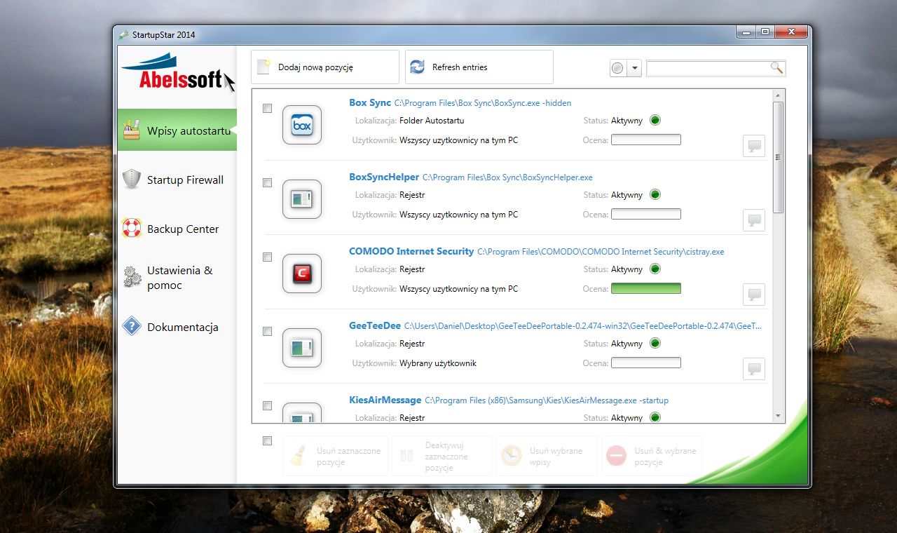Screen dimensions: 897x533
Task: Toggle the select-all checkbox below the list
Action: [267, 441]
